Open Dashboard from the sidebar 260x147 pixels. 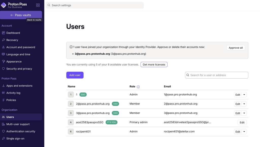[13, 33]
